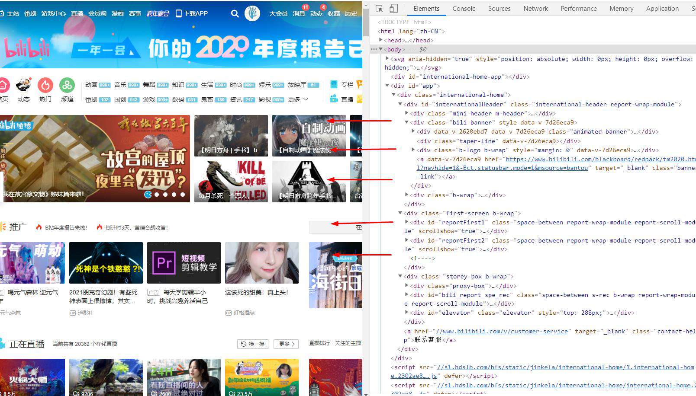This screenshot has width=696, height=396.
Task: Open the KILL OR BE KILLED video thumbnail
Action: pyautogui.click(x=231, y=182)
